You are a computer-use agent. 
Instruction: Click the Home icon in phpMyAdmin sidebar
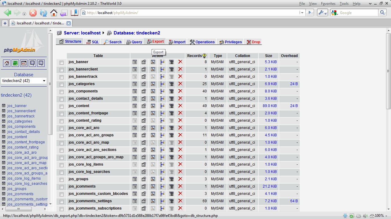point(7,63)
